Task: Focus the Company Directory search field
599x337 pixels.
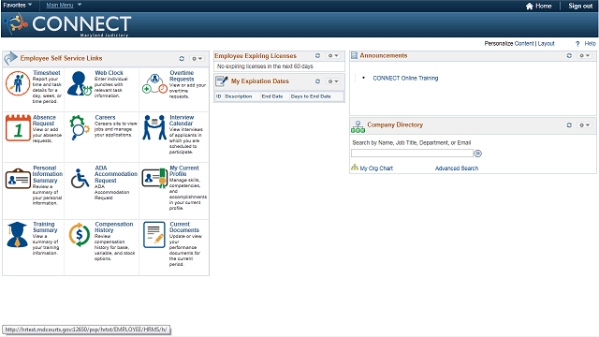Action: [412, 154]
